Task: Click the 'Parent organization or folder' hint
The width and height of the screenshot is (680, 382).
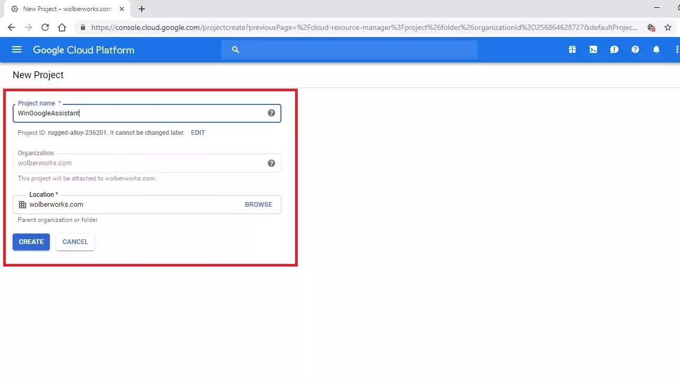Action: point(58,220)
